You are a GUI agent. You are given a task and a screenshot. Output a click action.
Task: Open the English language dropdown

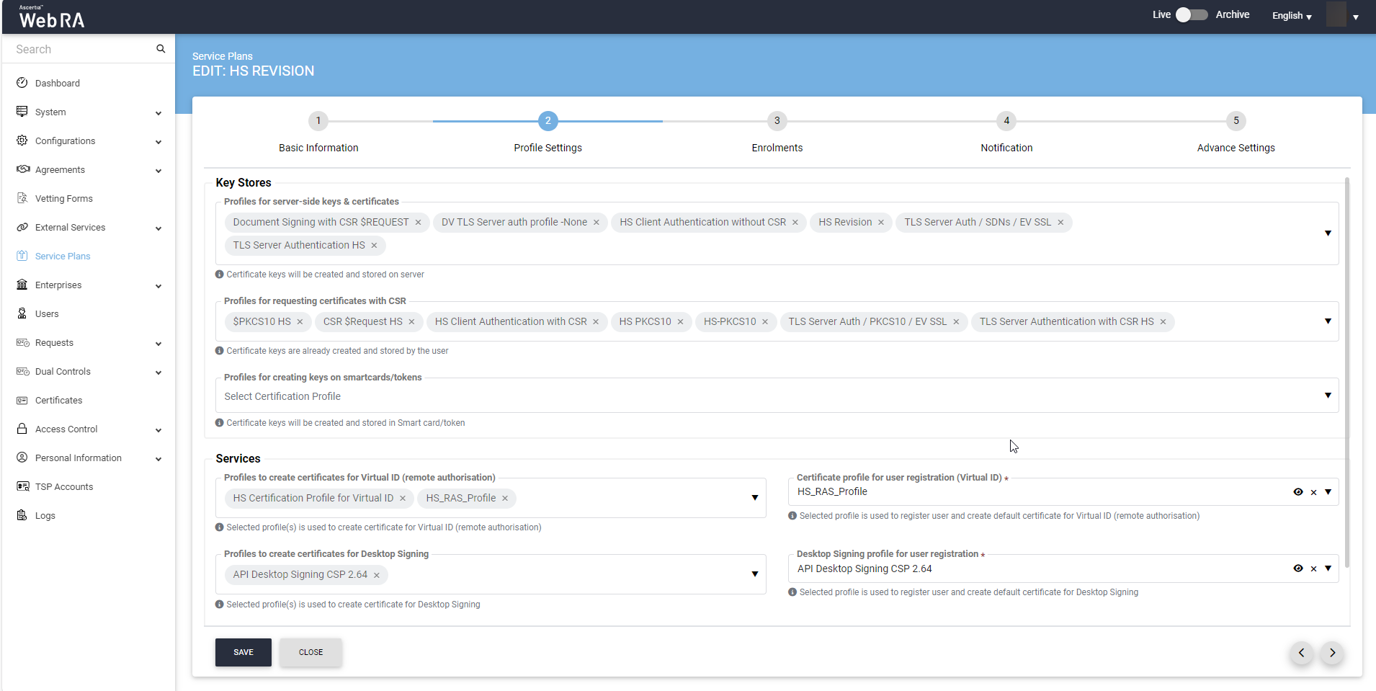(1291, 16)
